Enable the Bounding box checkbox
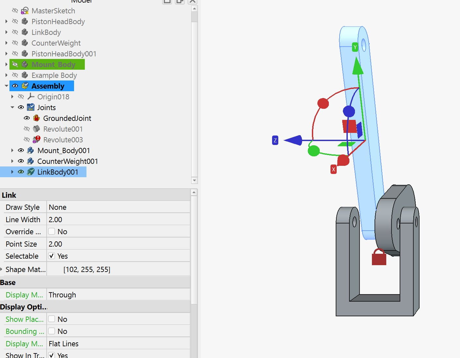Image resolution: width=460 pixels, height=358 pixels. (52, 331)
